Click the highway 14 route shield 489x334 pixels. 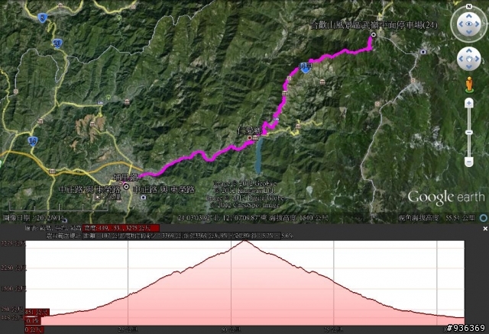tap(33, 142)
